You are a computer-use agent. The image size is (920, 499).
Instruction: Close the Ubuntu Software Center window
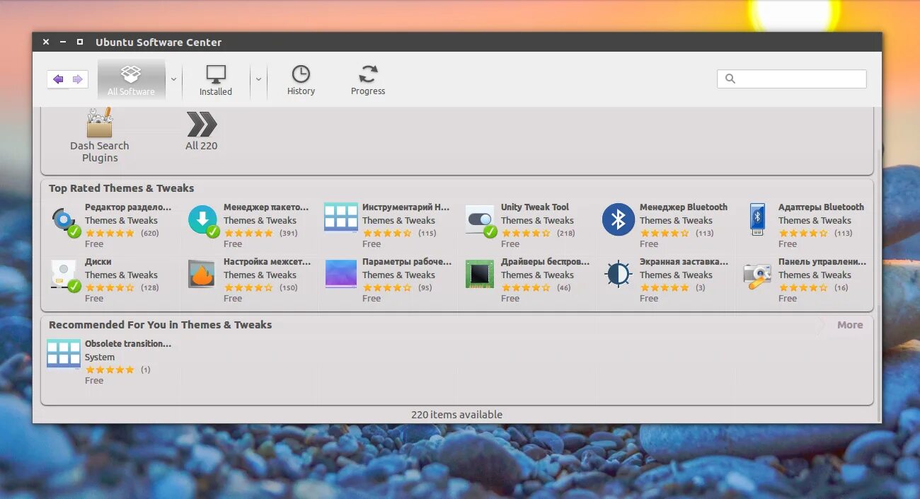coord(46,42)
